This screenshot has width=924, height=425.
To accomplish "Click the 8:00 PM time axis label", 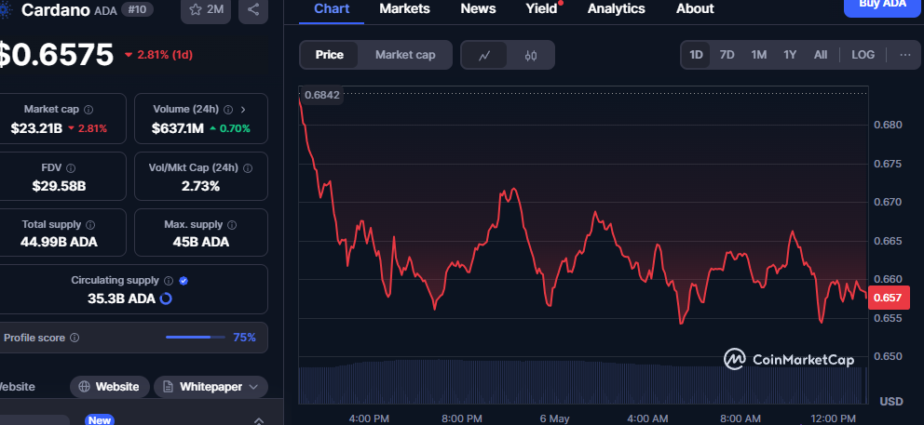I will [462, 418].
